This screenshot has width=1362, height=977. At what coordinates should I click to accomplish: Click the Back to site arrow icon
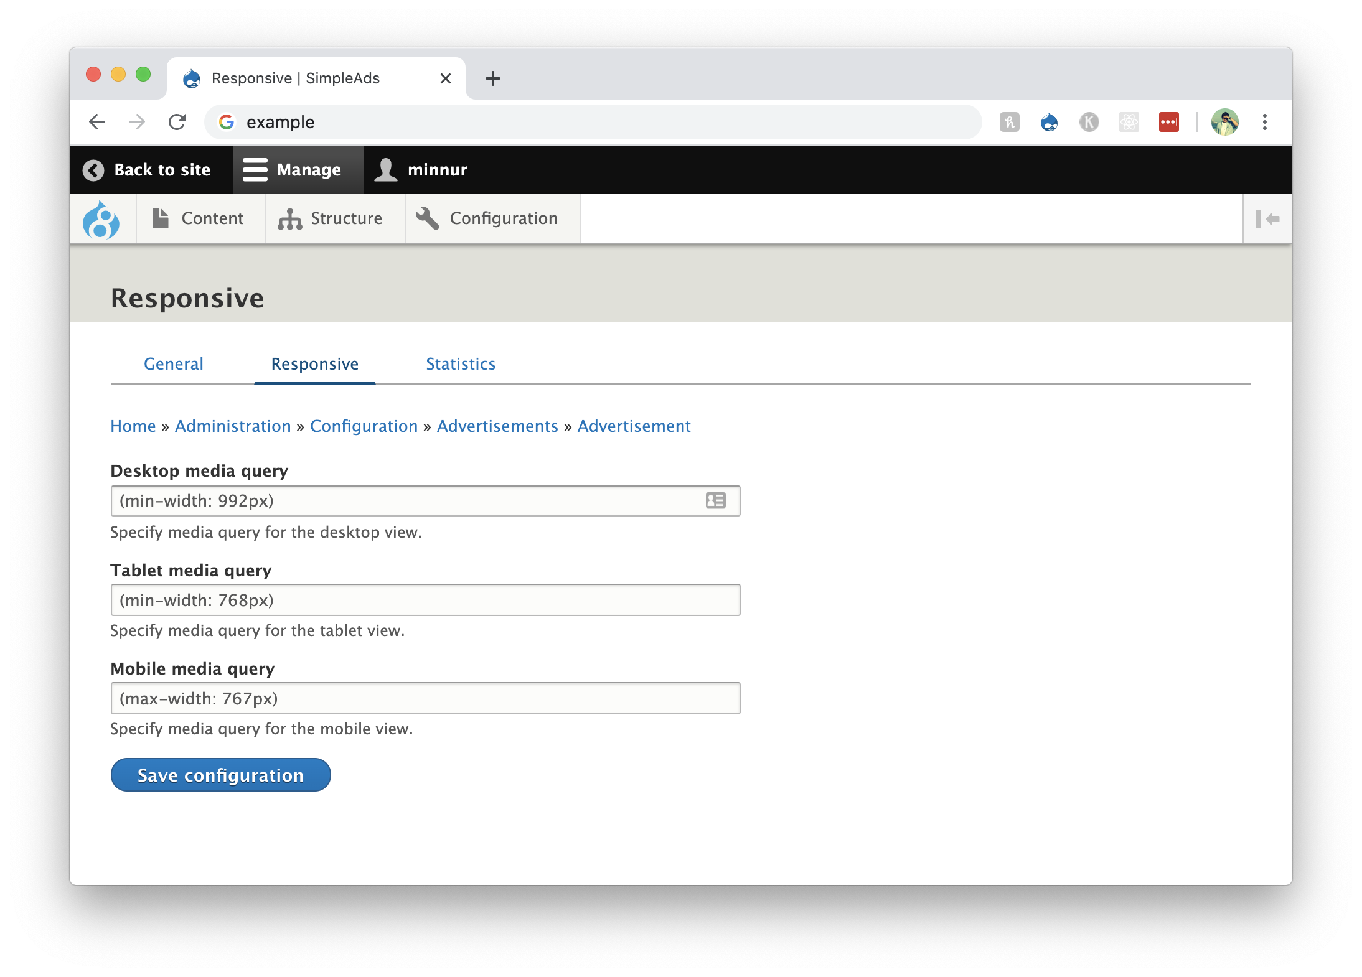92,169
